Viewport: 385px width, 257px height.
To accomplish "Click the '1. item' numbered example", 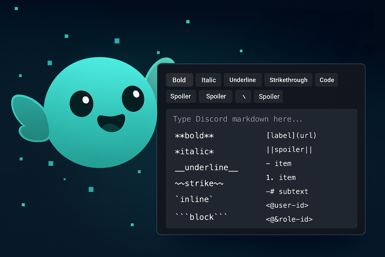I will coord(281,177).
